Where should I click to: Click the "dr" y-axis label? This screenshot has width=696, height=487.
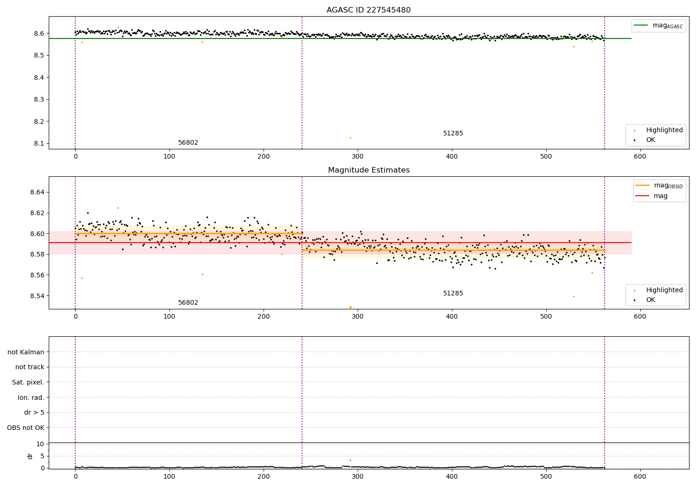[30, 456]
